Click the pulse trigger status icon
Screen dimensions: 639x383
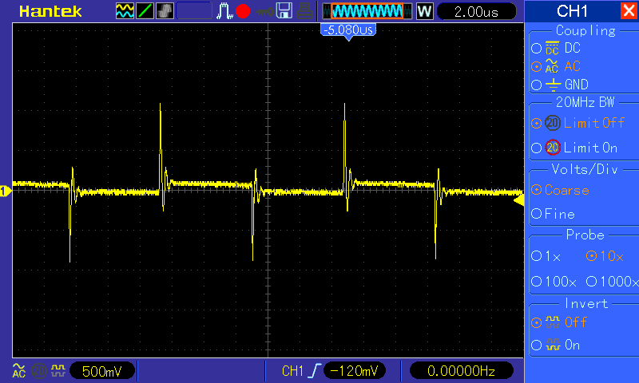pyautogui.click(x=224, y=11)
